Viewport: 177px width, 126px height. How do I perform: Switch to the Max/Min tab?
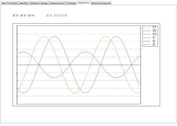click(x=24, y=3)
